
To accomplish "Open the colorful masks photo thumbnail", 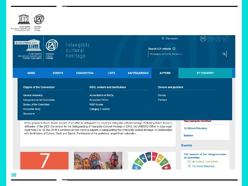I will 98,161.
